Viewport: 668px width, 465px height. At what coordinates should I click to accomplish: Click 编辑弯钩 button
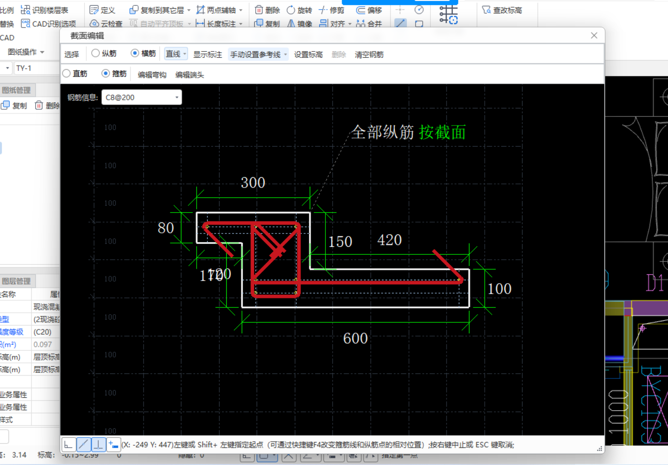[152, 74]
